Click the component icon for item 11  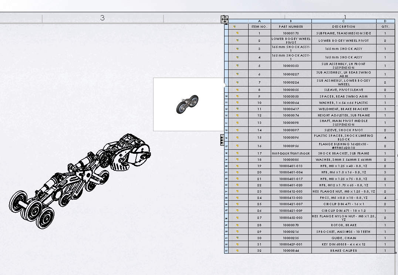point(237,109)
